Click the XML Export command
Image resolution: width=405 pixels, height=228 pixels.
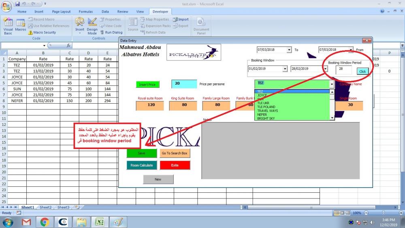click(181, 26)
